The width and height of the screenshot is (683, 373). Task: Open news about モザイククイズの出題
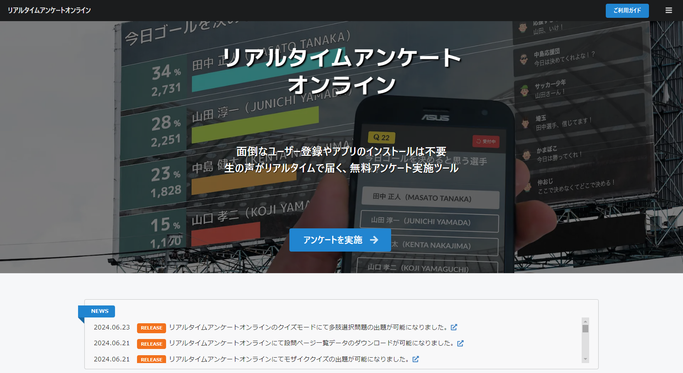[x=289, y=359]
